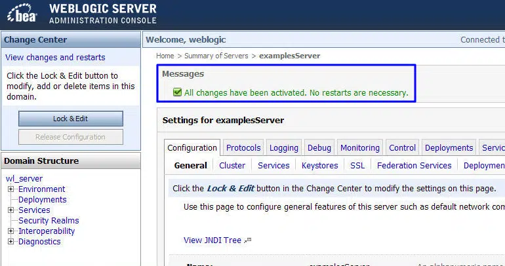Go to Summary of Servers breadcrumb
This screenshot has height=266, width=505.
[x=216, y=56]
